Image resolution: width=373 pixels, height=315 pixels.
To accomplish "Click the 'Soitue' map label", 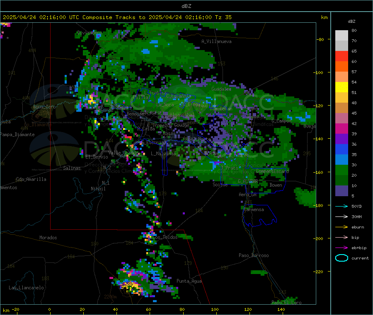I will click(220, 185).
